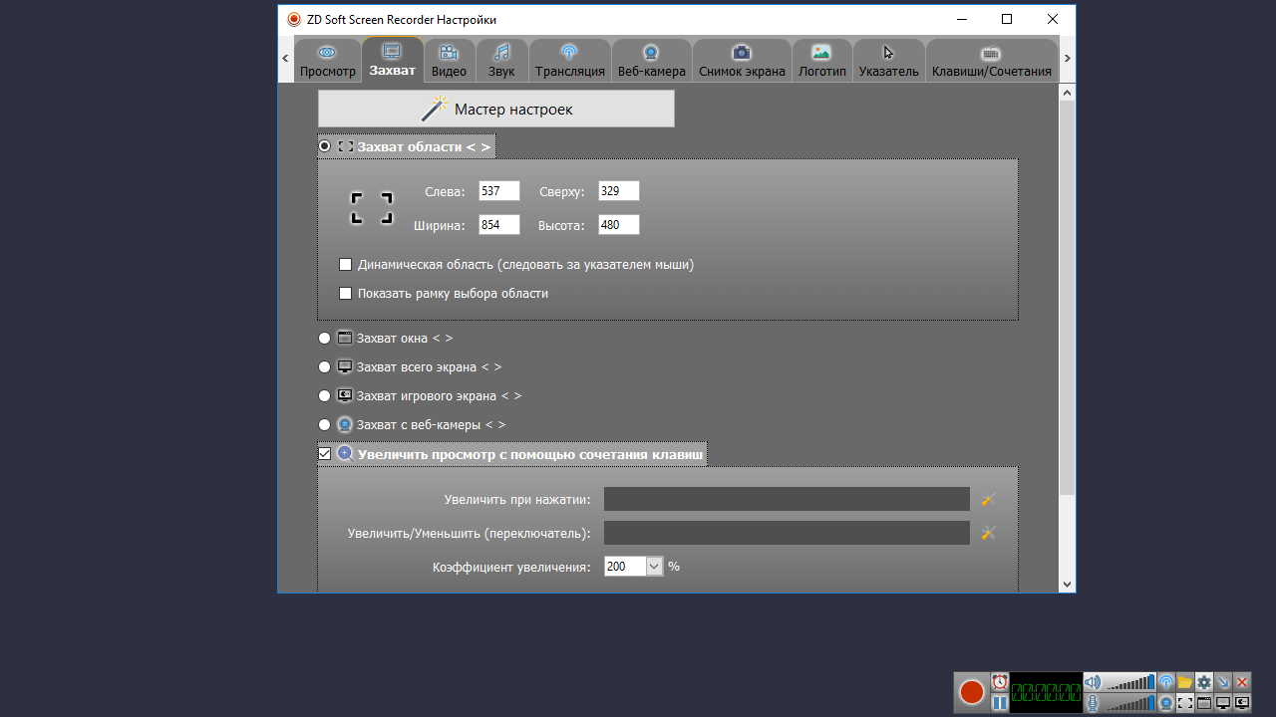Open settings via the gear icon
The width and height of the screenshot is (1276, 717).
tap(1204, 682)
